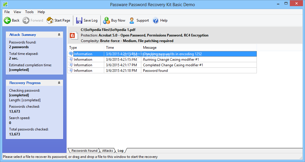Sort log by the Time column header
Viewport: 305px width, 162px height.
[x=123, y=48]
